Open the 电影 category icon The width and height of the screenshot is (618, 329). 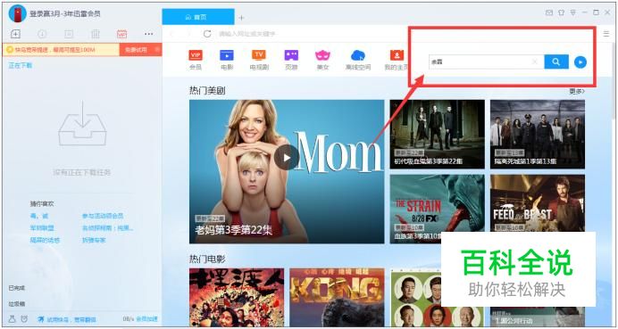(227, 60)
